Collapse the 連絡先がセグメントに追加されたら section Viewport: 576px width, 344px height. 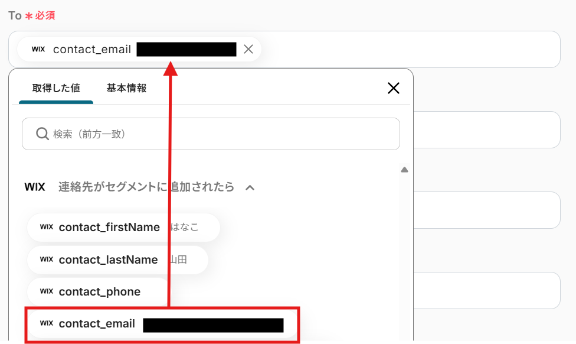(250, 187)
